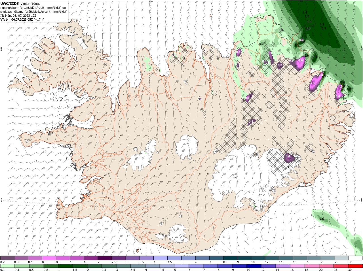This screenshot has height=272, width=363.
Task: Select the 'VT: þri. 04.07.2023 05Z' valid time text
Action: (x=16, y=20)
